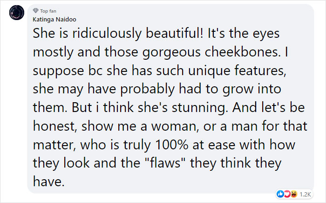Open the 1.2K reactions count

(305, 193)
